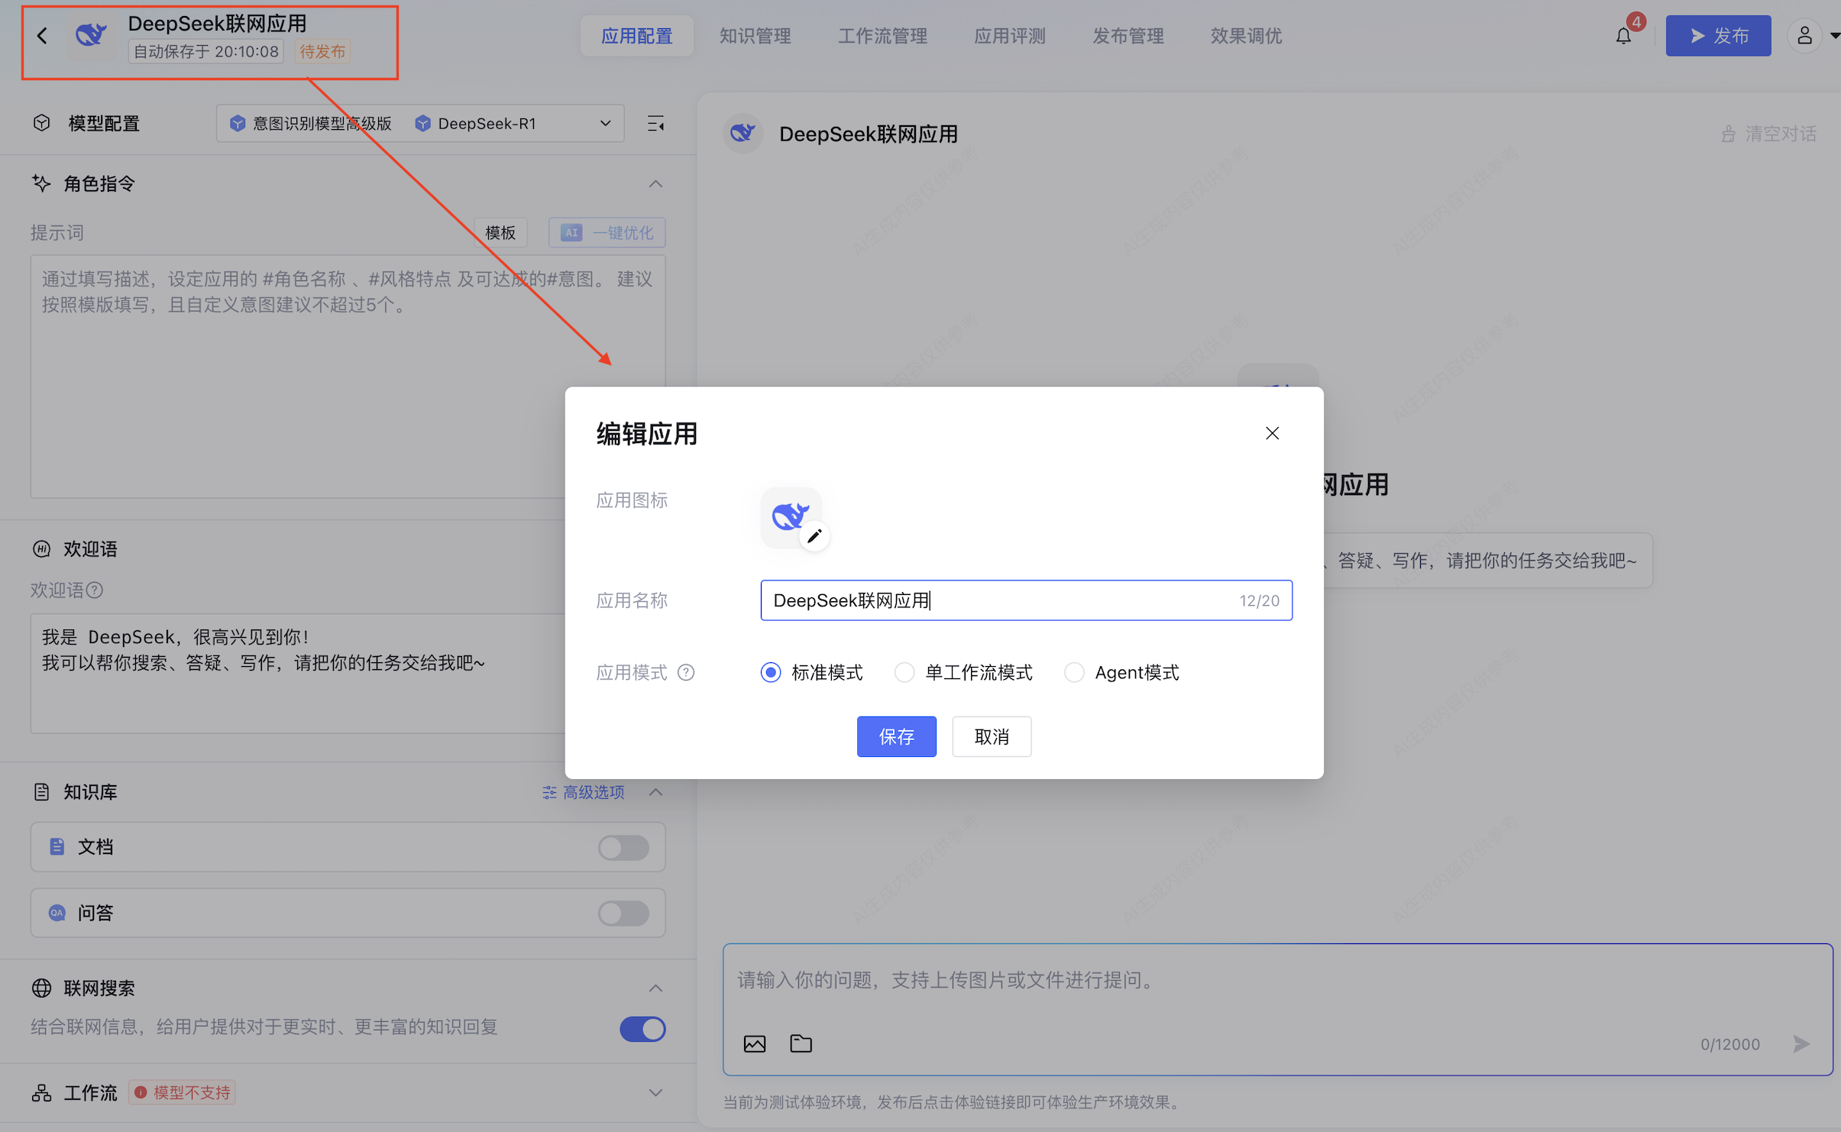This screenshot has height=1132, width=1841.
Task: Click the 应用名称 input field
Action: 1026,600
